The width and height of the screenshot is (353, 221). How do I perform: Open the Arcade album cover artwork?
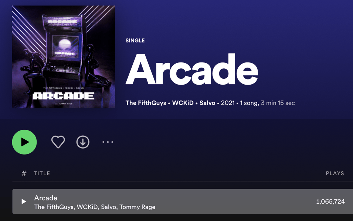click(x=64, y=57)
